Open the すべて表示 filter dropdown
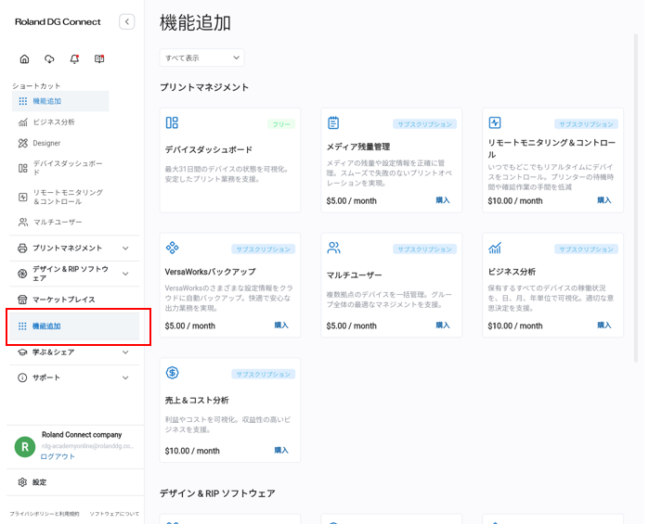 [x=202, y=58]
